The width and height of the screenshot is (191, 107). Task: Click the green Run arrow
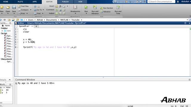point(86,7)
